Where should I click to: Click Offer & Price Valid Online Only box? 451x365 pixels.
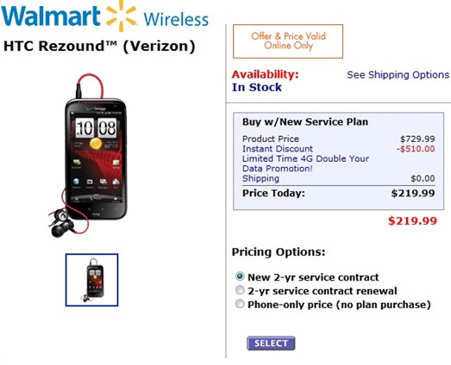[288, 41]
